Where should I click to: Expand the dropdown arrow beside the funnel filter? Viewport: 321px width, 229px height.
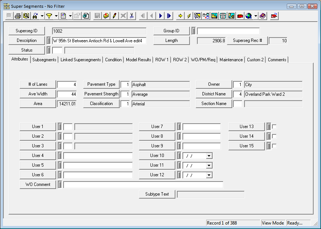click(x=56, y=16)
